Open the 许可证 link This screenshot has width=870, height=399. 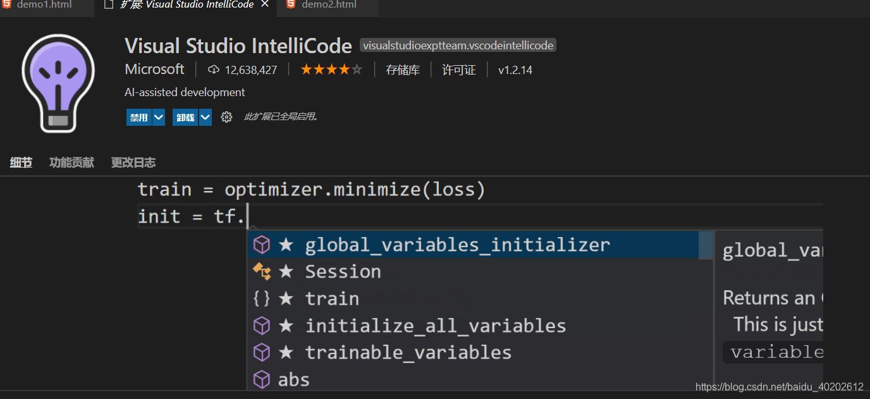pyautogui.click(x=458, y=70)
